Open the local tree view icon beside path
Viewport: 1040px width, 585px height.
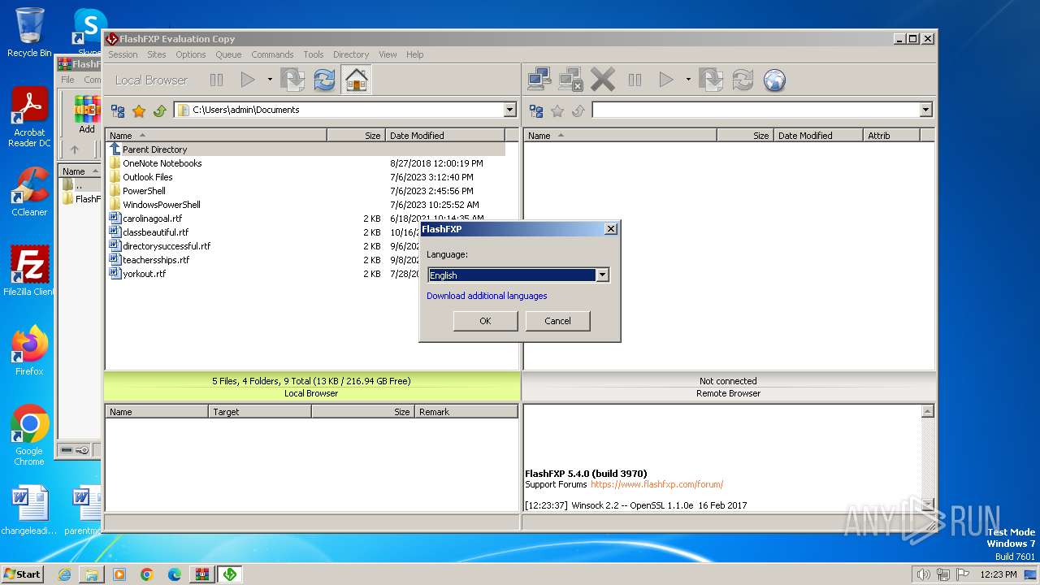click(x=118, y=110)
